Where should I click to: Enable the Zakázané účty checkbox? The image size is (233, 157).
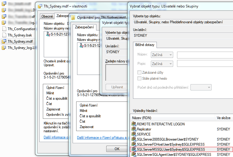pos(139,73)
